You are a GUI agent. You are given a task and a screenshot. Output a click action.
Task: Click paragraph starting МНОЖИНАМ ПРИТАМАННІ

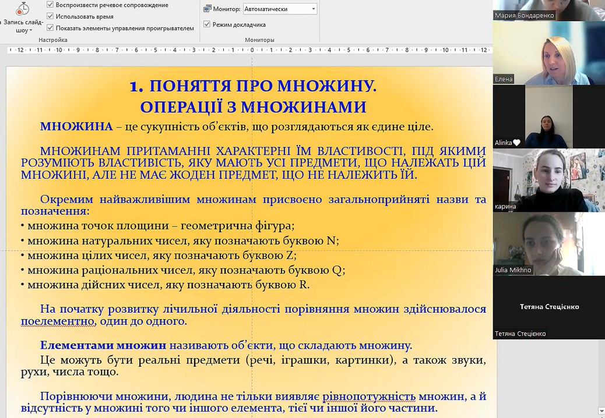254,162
